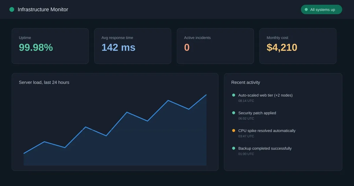Click the status dot beside Auto-scaled web tier
The image size is (354, 186).
(234, 95)
